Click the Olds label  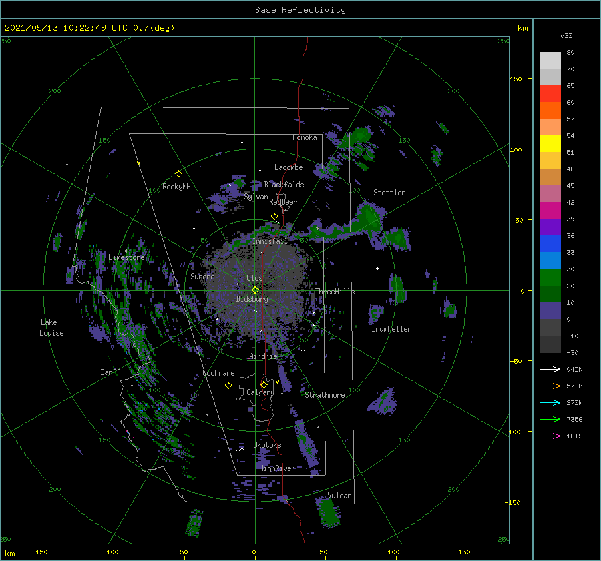(x=254, y=278)
